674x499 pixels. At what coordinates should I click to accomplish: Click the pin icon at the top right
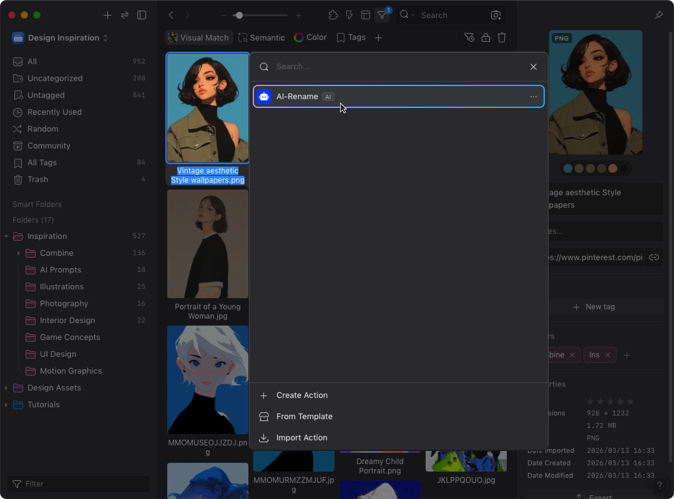659,15
